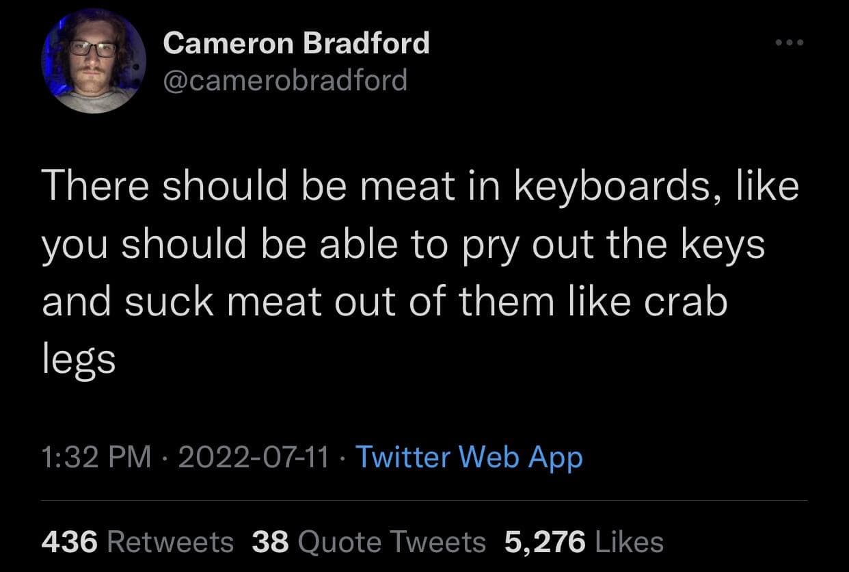
Task: Click the tweet line starting "you should be able"
Action: [403, 244]
